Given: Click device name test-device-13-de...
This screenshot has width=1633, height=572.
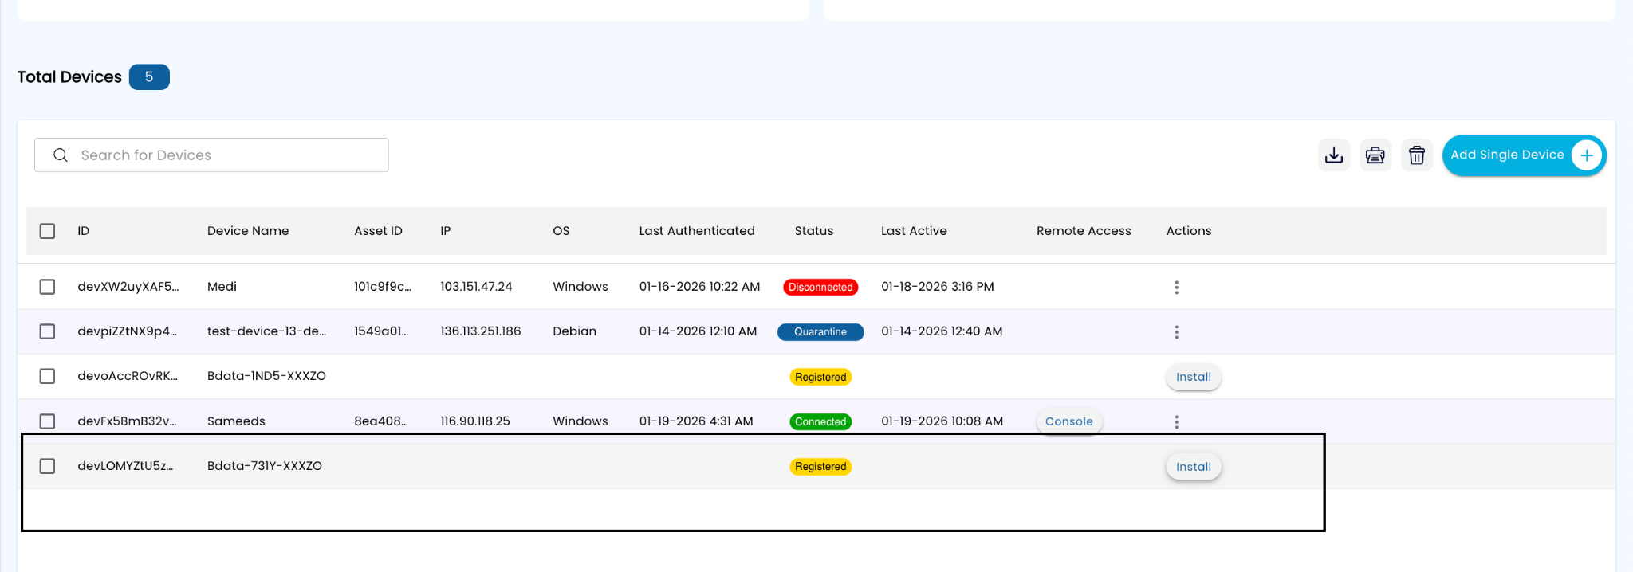Looking at the screenshot, I should point(266,331).
